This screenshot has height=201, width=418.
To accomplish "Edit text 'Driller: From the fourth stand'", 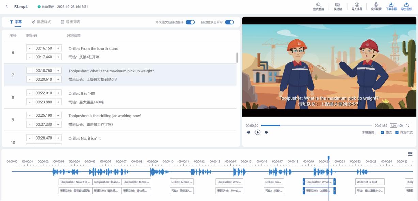I will 93,49.
